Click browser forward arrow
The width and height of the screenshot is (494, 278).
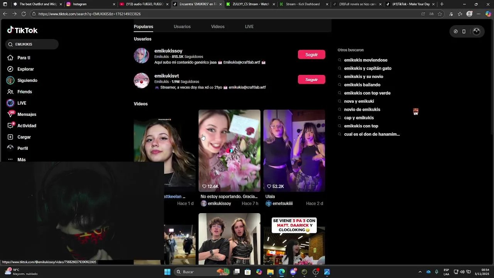click(14, 14)
